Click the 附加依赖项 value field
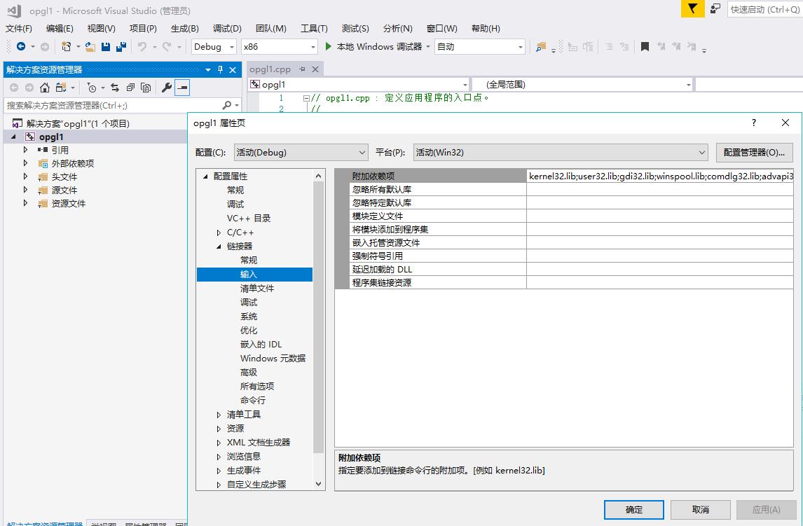 pyautogui.click(x=660, y=176)
